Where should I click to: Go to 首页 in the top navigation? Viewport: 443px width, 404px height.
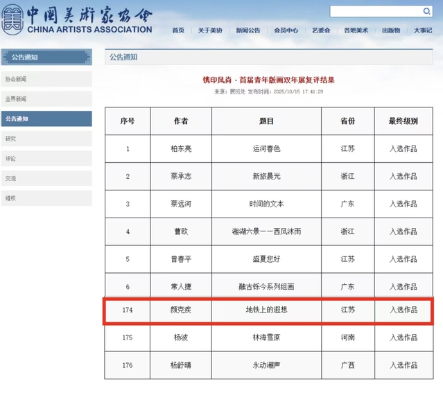click(x=178, y=30)
